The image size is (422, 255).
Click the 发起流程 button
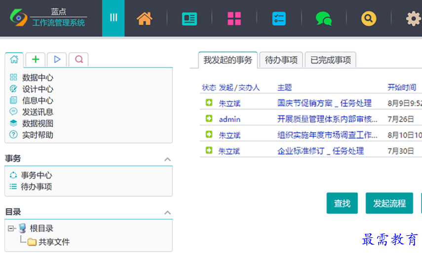pyautogui.click(x=389, y=203)
